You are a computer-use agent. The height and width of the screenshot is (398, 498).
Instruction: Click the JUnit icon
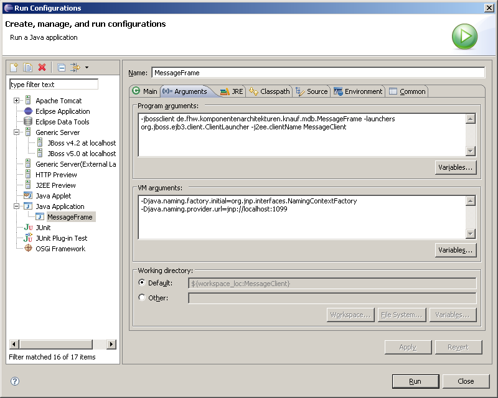(28, 227)
